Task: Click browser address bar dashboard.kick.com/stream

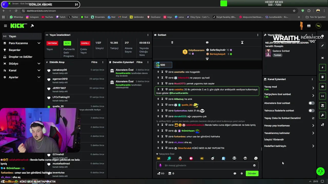Action: coord(41,11)
